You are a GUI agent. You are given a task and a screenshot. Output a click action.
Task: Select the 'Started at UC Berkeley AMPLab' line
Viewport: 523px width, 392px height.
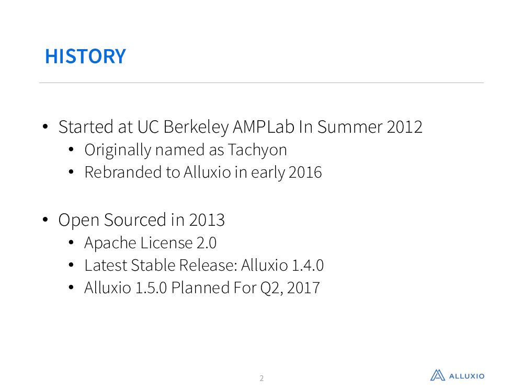pos(240,127)
